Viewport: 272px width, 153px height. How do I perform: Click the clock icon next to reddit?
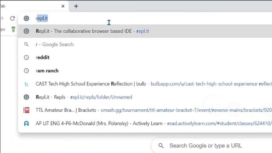click(26, 57)
